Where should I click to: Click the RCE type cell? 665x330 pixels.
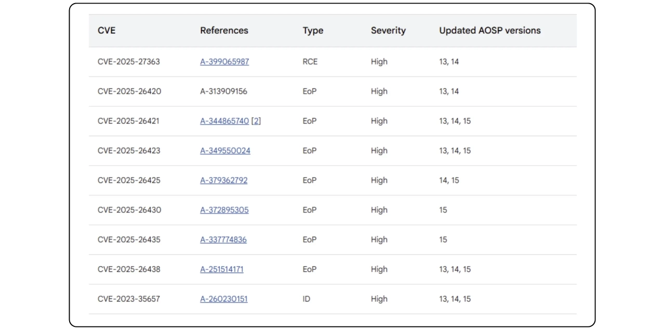310,61
